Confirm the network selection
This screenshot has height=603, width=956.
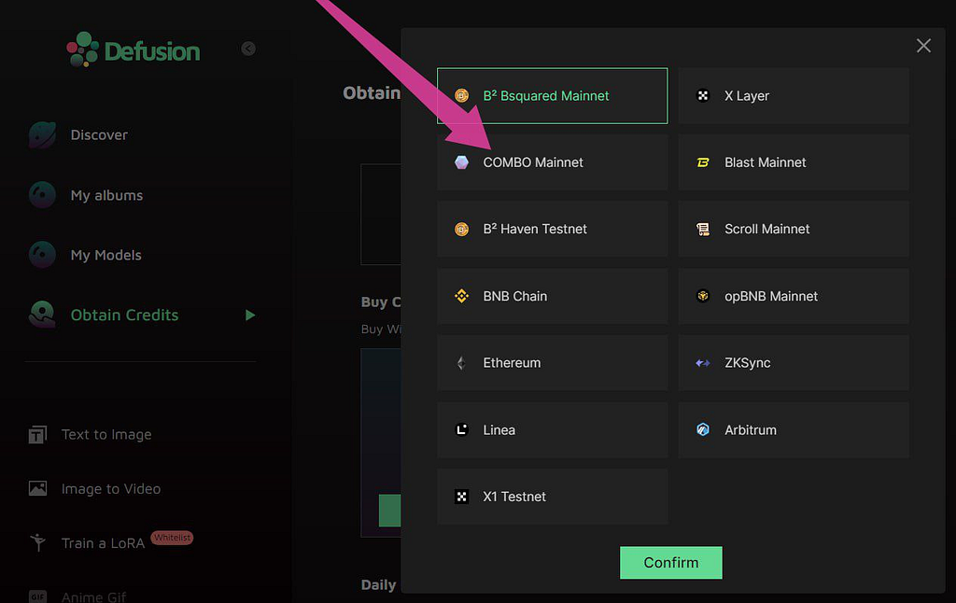670,562
